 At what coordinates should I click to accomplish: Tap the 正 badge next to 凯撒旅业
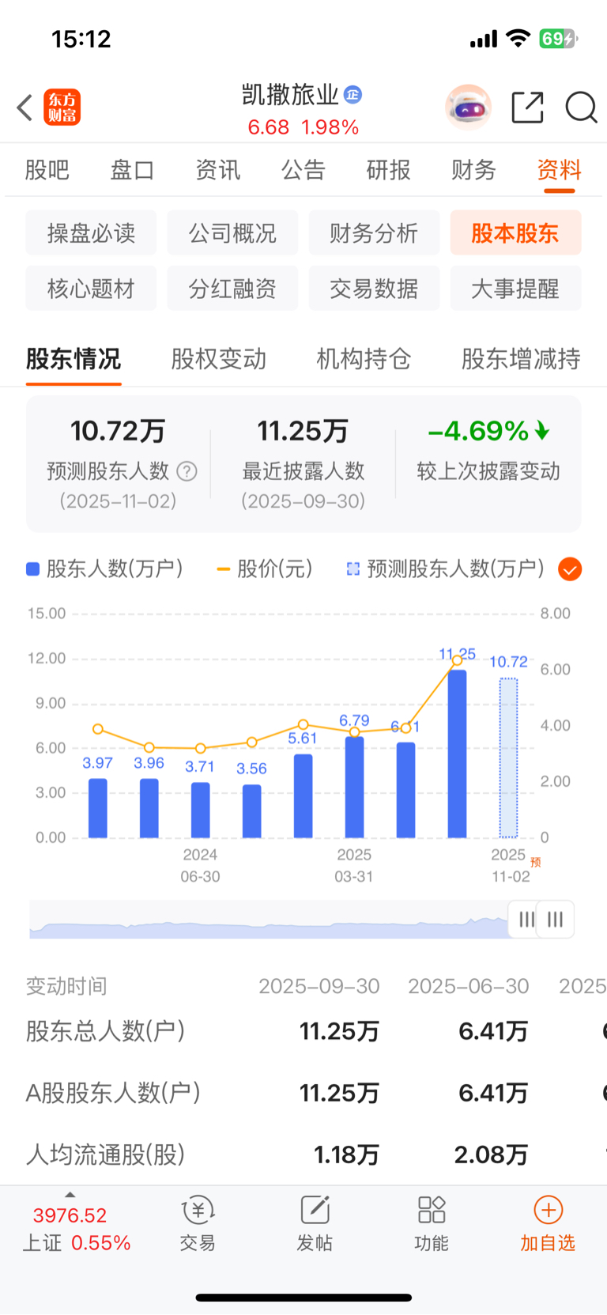[x=353, y=95]
